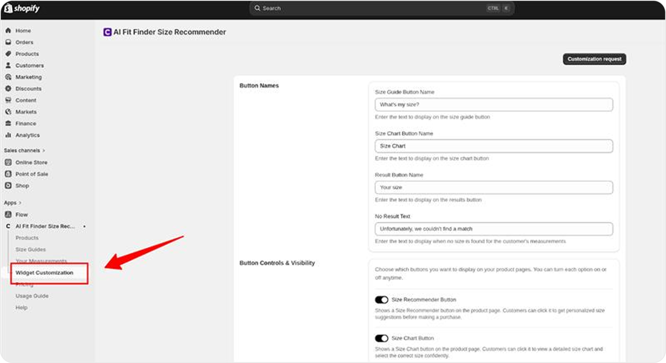Click the Analytics bar chart icon
The image size is (666, 363).
[x=8, y=135]
